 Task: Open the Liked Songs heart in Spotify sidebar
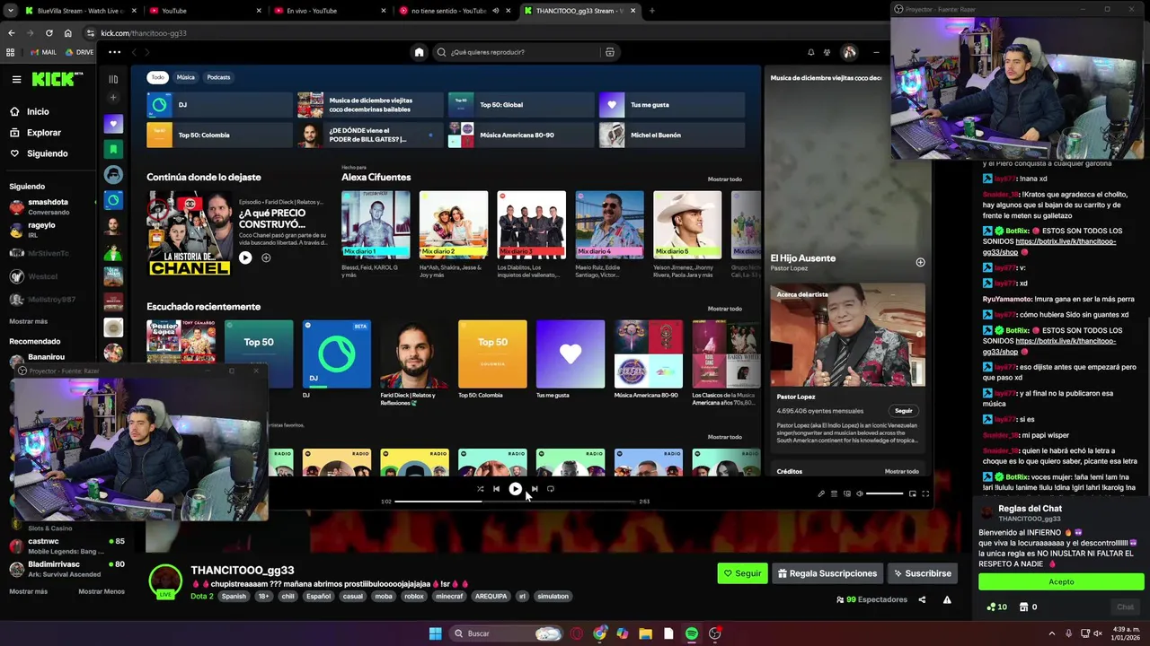point(113,123)
